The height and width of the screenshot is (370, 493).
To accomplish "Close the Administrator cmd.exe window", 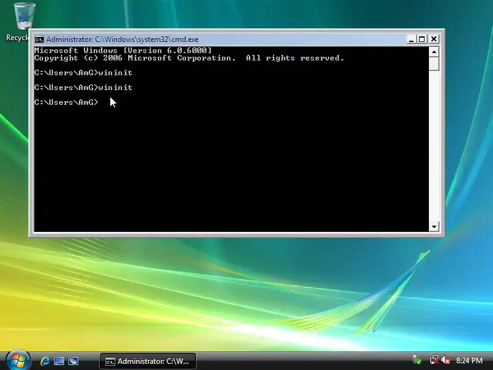I will tap(434, 39).
